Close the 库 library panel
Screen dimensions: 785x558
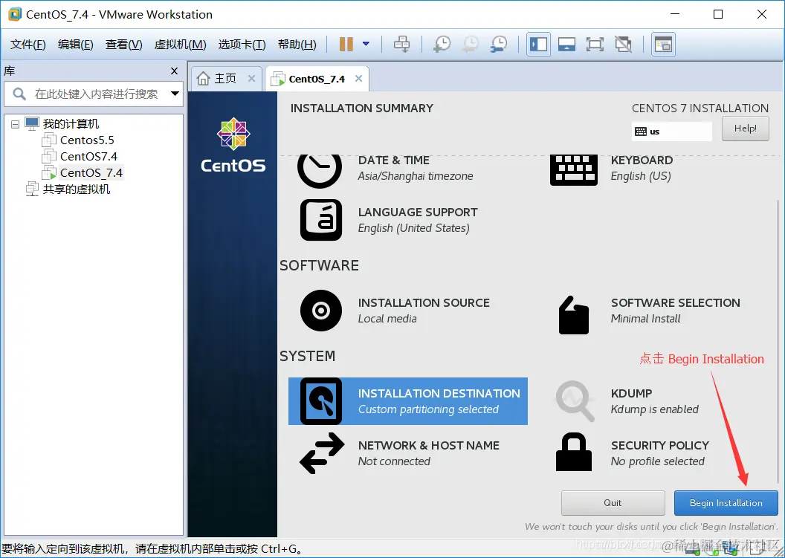click(x=174, y=71)
